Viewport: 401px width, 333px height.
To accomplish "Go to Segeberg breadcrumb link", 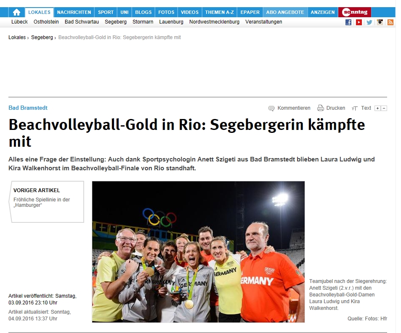I will point(42,37).
